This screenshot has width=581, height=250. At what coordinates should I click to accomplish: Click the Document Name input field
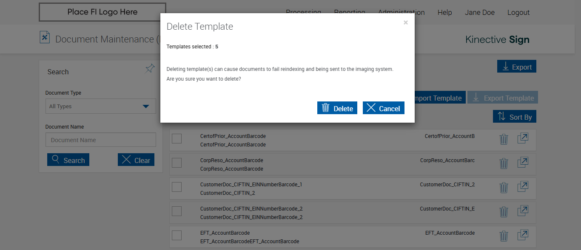click(x=101, y=140)
